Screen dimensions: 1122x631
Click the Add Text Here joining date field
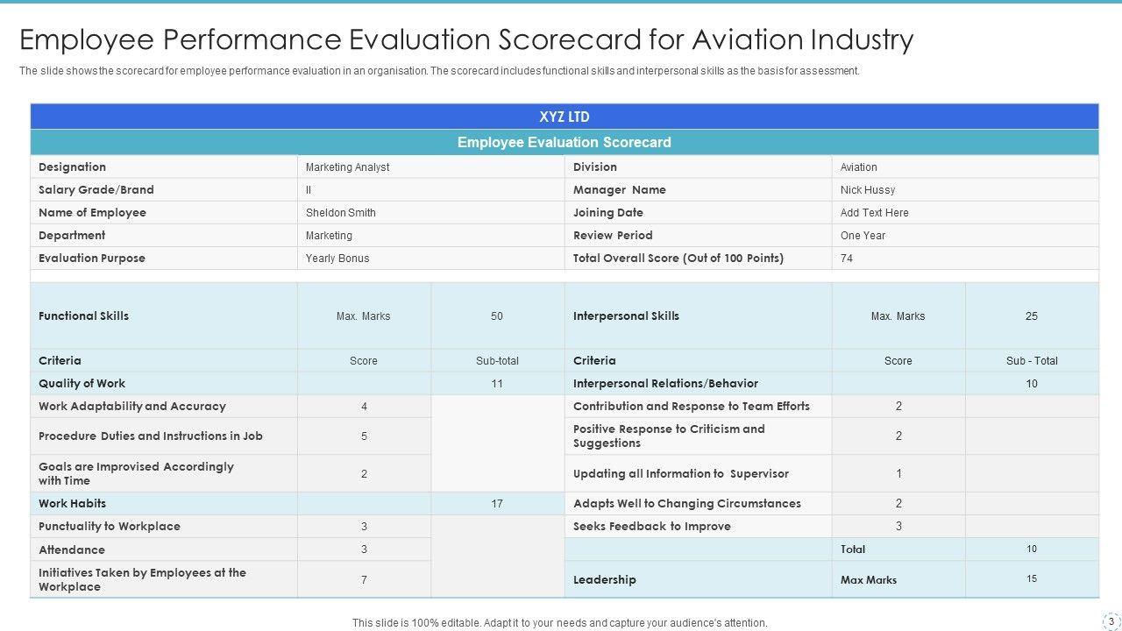click(874, 213)
